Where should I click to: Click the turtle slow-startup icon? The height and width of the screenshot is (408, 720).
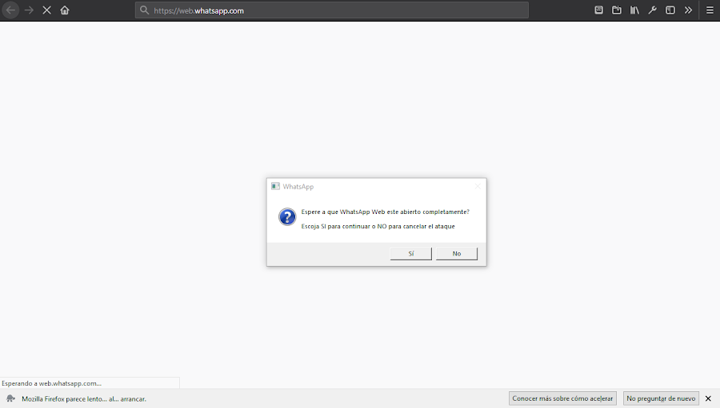[10, 398]
